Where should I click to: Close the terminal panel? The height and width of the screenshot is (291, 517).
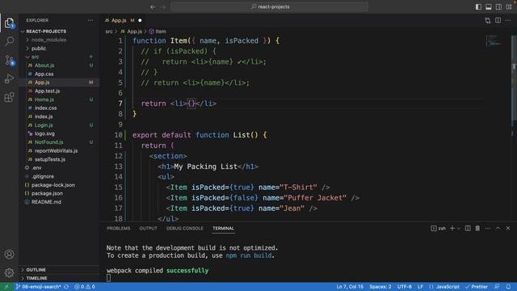coord(508,228)
